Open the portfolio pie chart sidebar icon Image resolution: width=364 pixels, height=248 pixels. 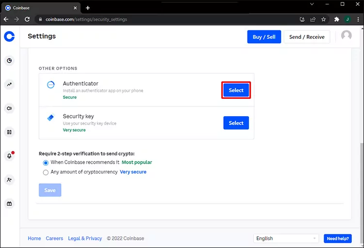click(x=9, y=61)
